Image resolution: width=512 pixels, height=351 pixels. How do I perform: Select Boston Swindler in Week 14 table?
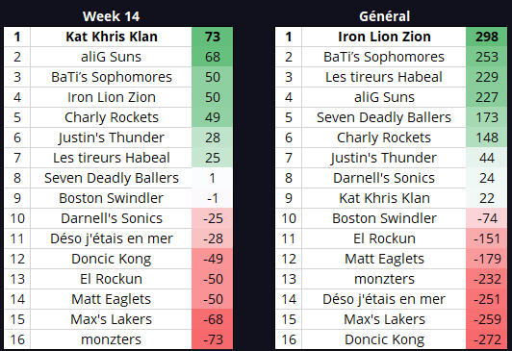112,198
